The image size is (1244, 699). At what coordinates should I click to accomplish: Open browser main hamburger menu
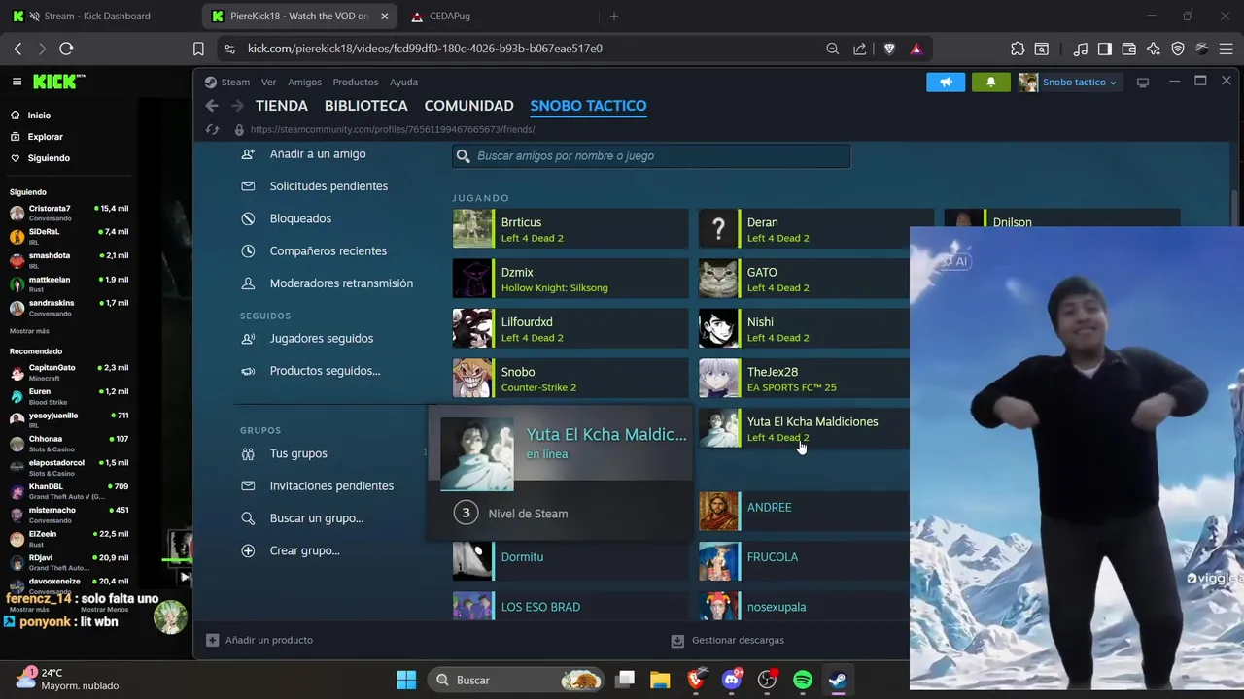coord(1227,49)
